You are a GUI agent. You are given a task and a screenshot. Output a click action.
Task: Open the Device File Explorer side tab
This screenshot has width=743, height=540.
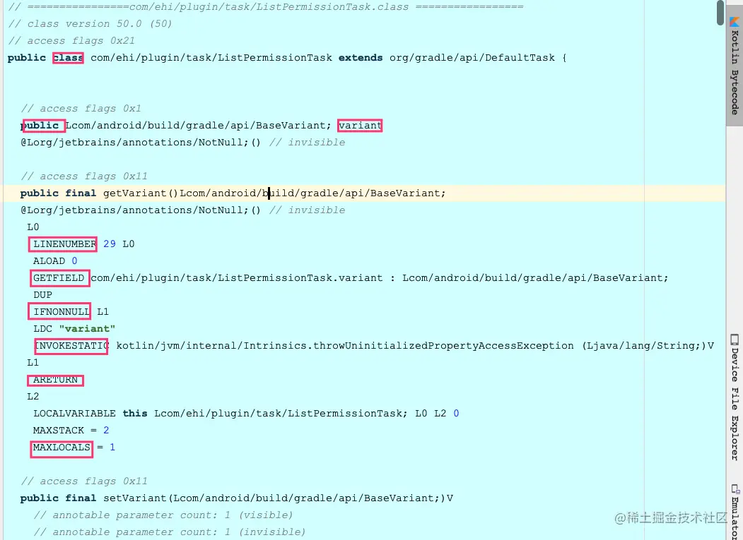tap(735, 397)
